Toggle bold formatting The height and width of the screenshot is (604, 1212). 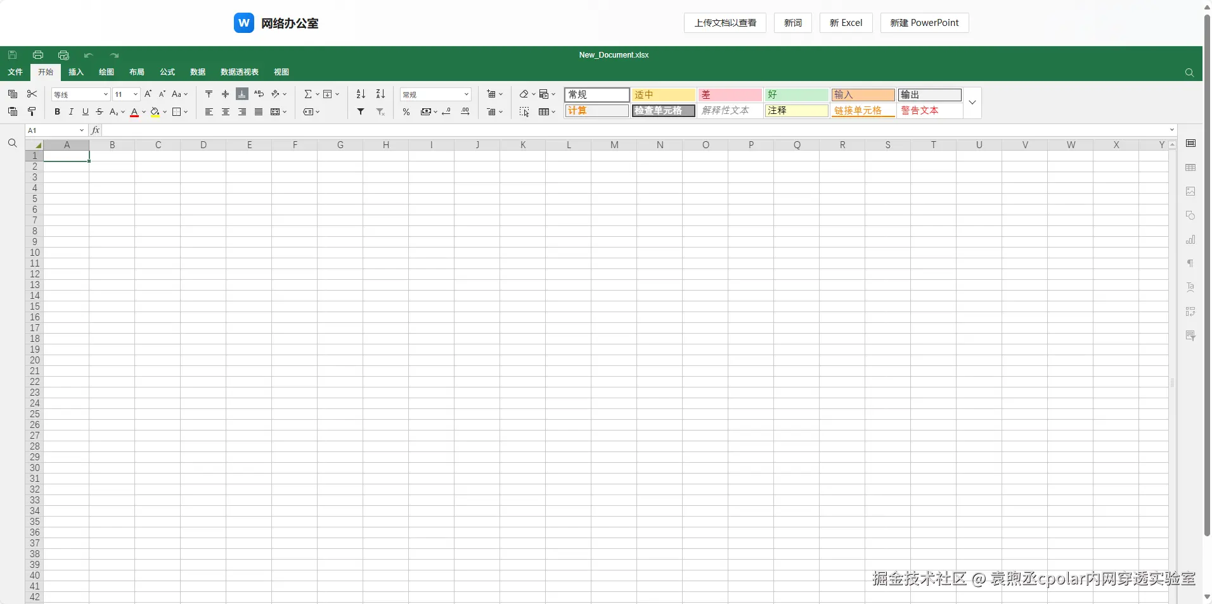57,111
